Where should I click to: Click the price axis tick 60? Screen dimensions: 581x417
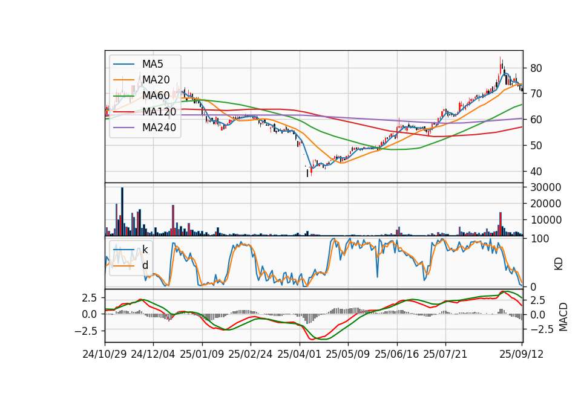[x=536, y=120]
